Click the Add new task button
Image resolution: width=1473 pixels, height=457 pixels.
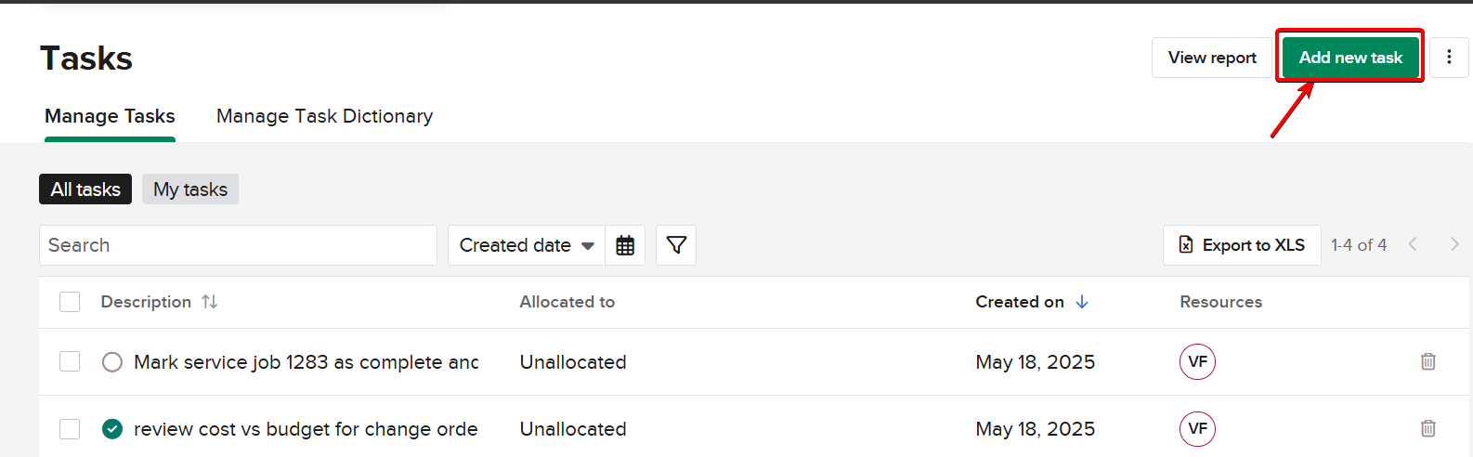coord(1349,58)
